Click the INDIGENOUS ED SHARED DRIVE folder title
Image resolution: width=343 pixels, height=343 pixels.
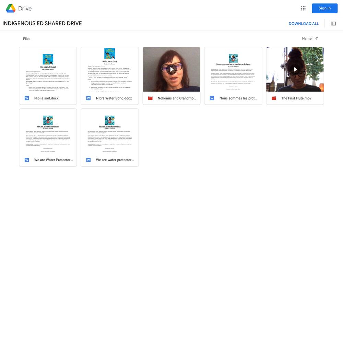[42, 23]
